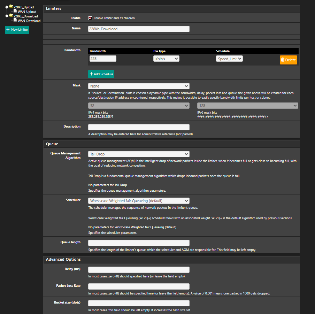Screen dimensions: 315x314
Task: Open the IPv6 mask bits dropdown
Action: coord(248,106)
